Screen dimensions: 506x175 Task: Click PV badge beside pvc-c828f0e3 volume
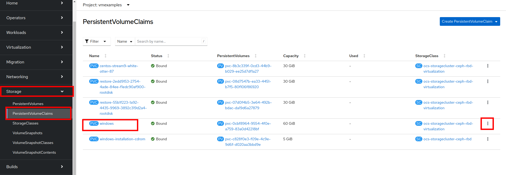tap(220, 139)
